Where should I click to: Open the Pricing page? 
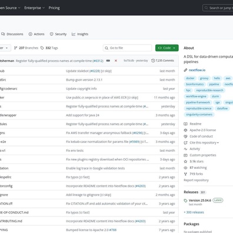pyautogui.click(x=54, y=8)
